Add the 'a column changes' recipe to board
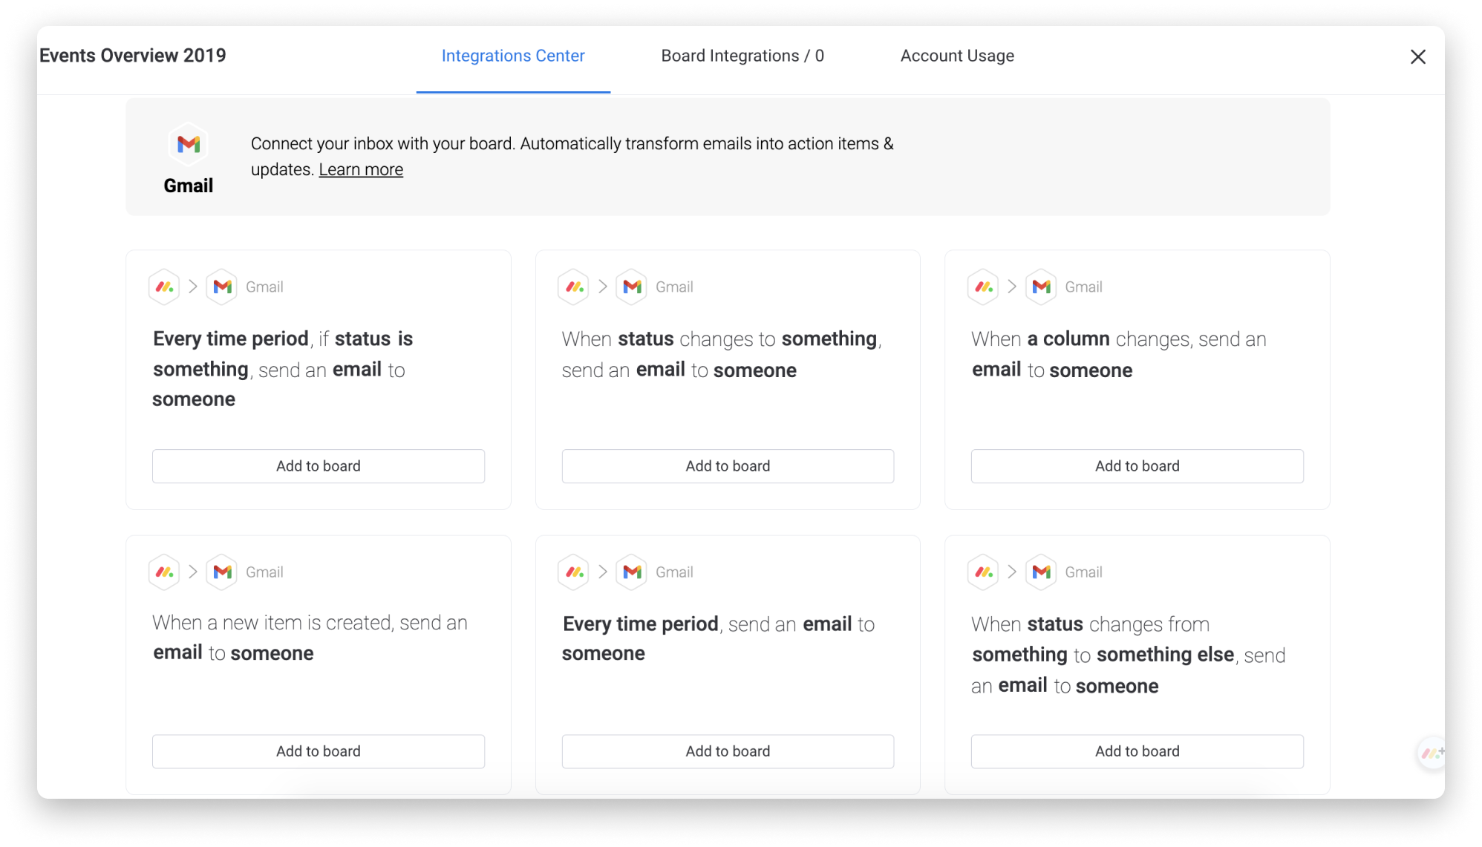The width and height of the screenshot is (1482, 847). tap(1137, 466)
